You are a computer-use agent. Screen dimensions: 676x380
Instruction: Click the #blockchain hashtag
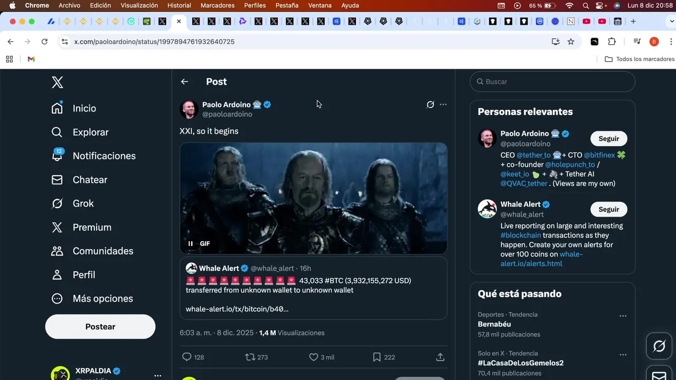click(x=521, y=235)
